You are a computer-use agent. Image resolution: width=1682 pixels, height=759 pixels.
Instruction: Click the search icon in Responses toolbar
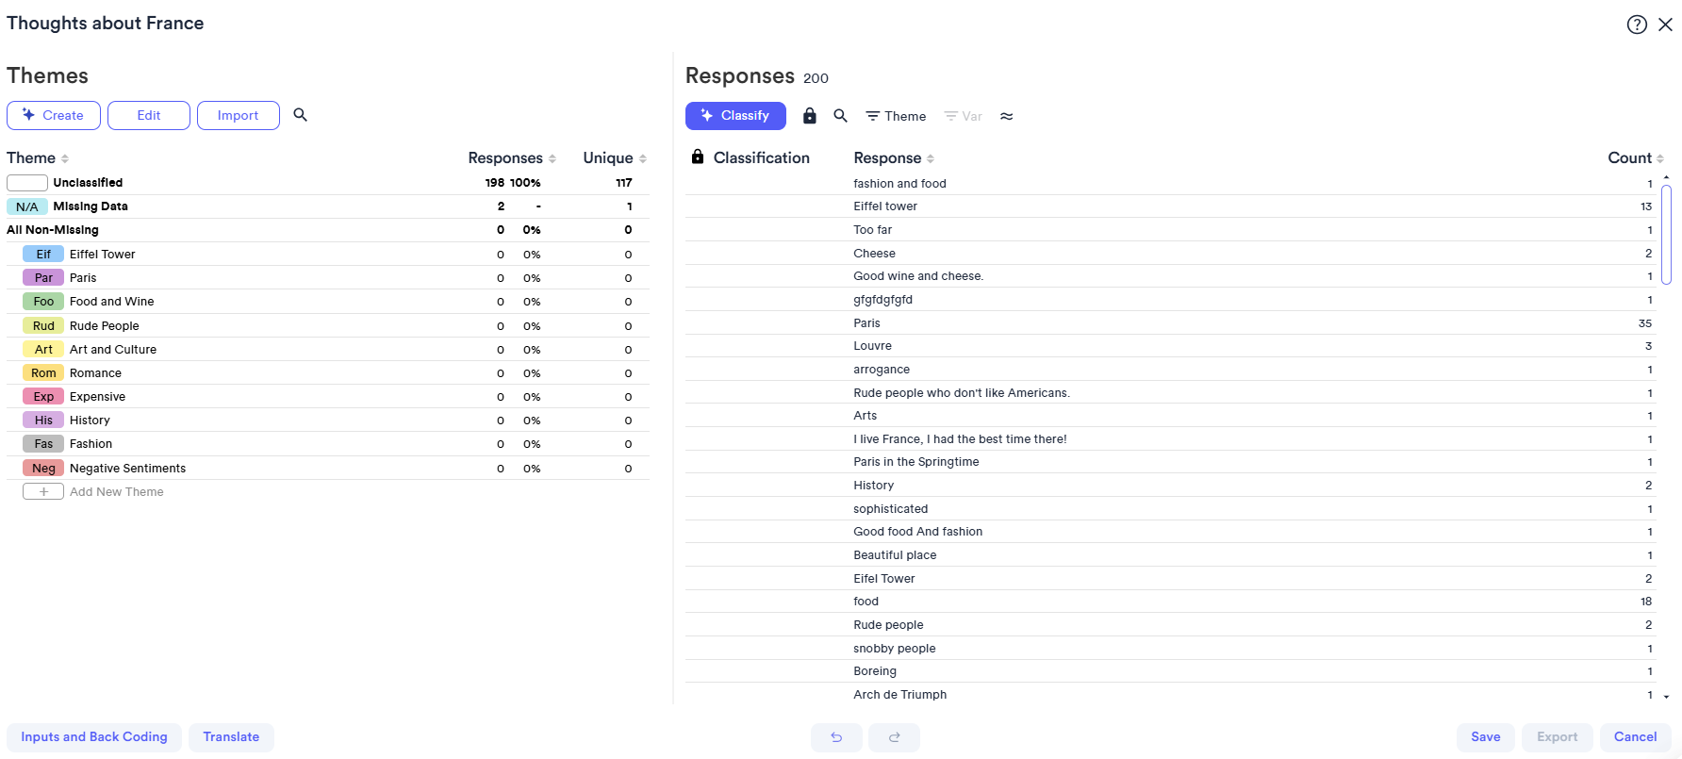coord(840,116)
